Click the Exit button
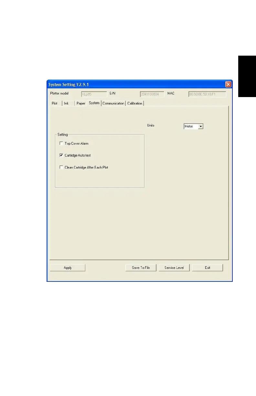This screenshot has height=396, width=256. 208,268
